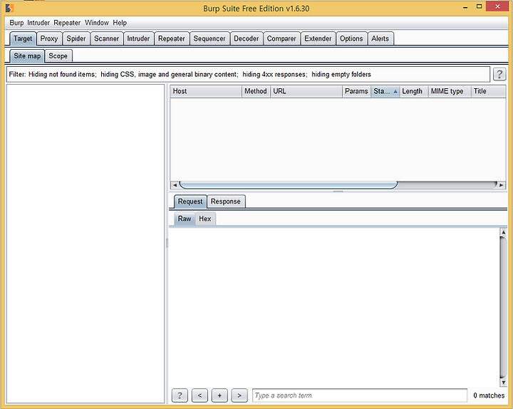Switch to the Sequencer tab
Viewport: 513px width, 409px height.
coord(209,38)
